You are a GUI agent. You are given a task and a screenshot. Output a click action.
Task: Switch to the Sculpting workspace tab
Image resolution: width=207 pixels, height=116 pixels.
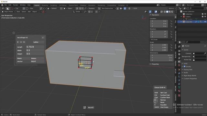[53, 5]
